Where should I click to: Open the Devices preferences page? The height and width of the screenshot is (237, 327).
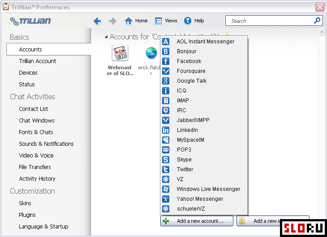[28, 73]
